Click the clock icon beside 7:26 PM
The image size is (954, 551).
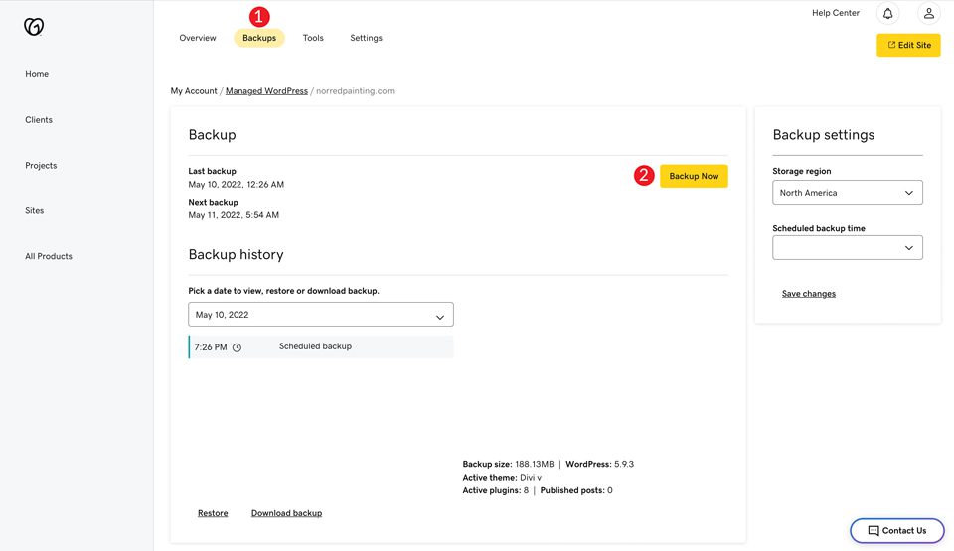(237, 347)
